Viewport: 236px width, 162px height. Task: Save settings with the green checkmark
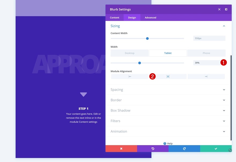[216, 149]
